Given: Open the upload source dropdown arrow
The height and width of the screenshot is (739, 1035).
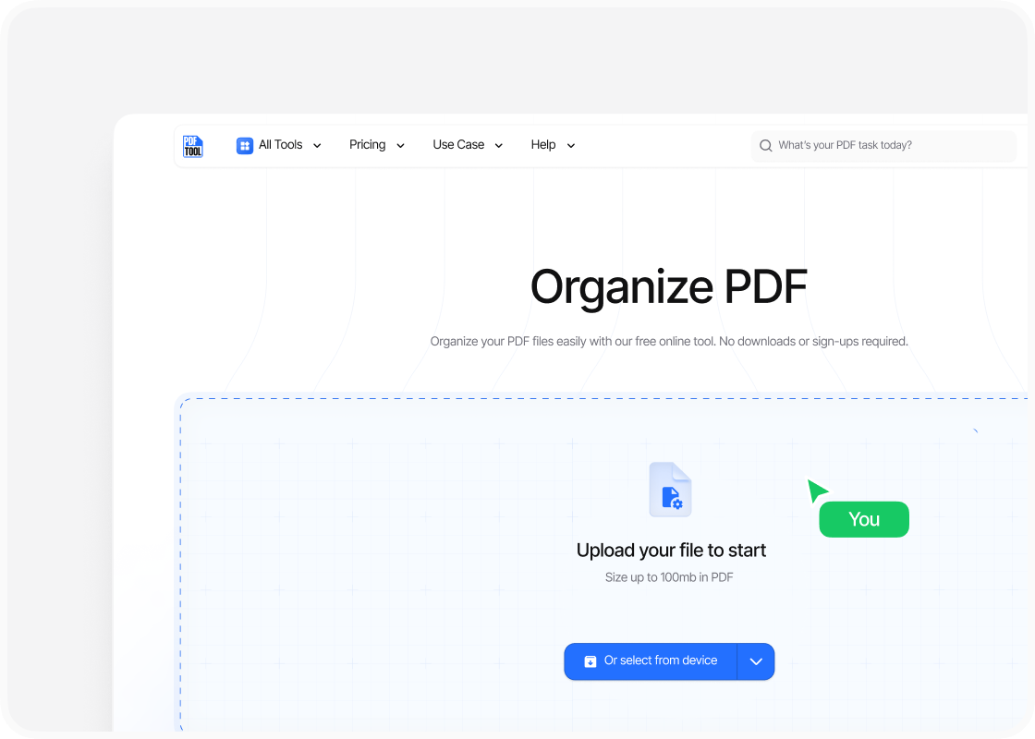Looking at the screenshot, I should (x=756, y=661).
